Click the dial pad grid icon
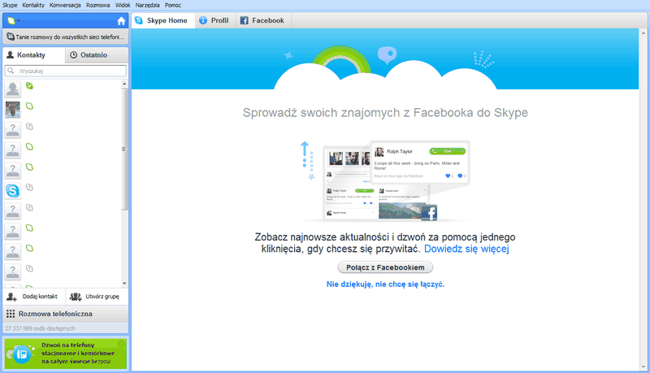Screen dimensions: 650x373 pos(11,314)
